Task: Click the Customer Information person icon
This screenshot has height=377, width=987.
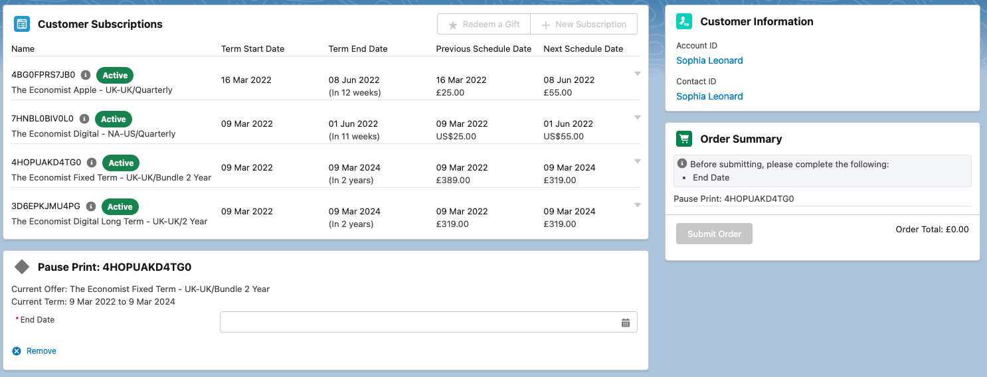Action: click(x=684, y=21)
